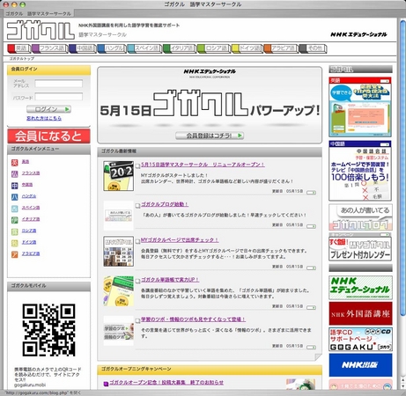Screen dimensions: 406x396
Task: Focus the メールアドレス input field
Action: [x=59, y=84]
